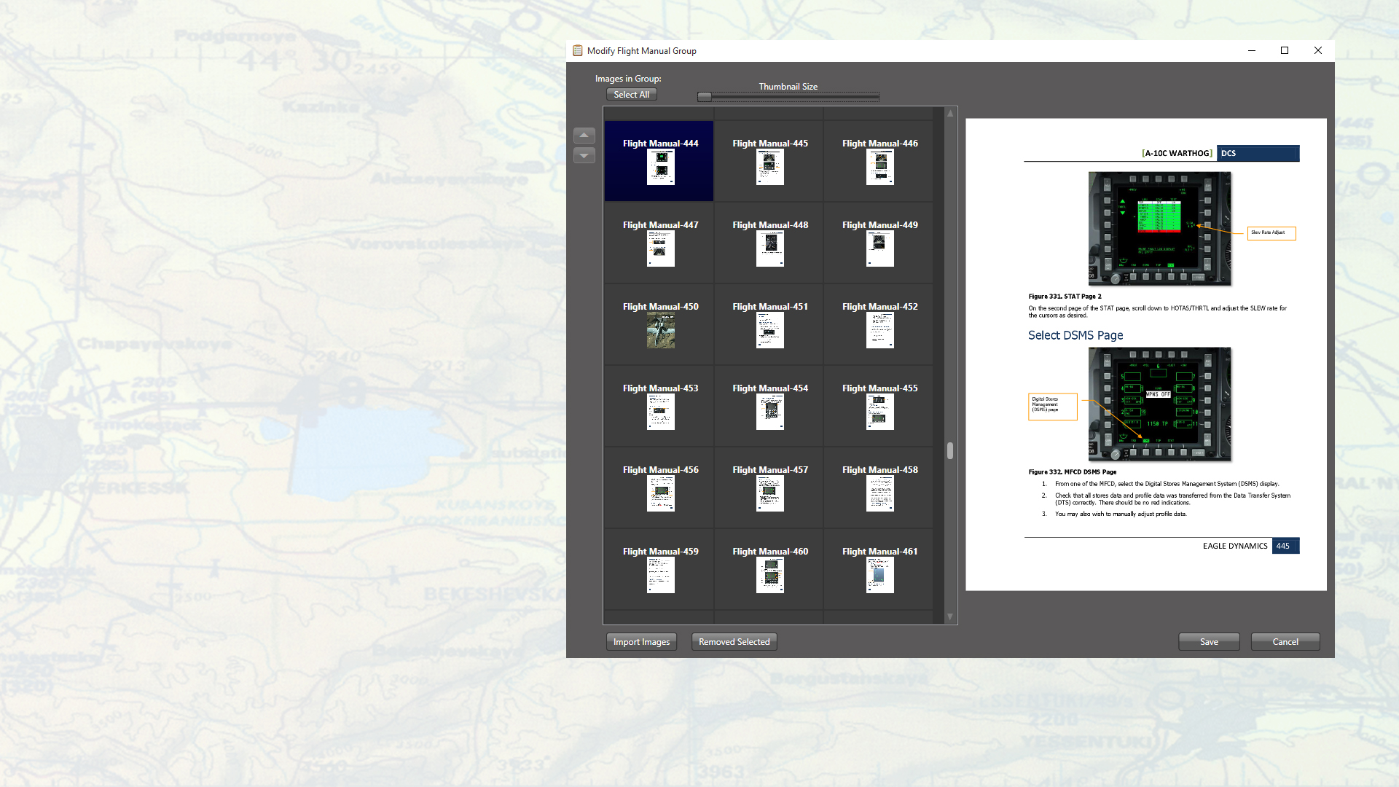Click the move-image-up arrow icon
1399x787 pixels.
click(584, 135)
